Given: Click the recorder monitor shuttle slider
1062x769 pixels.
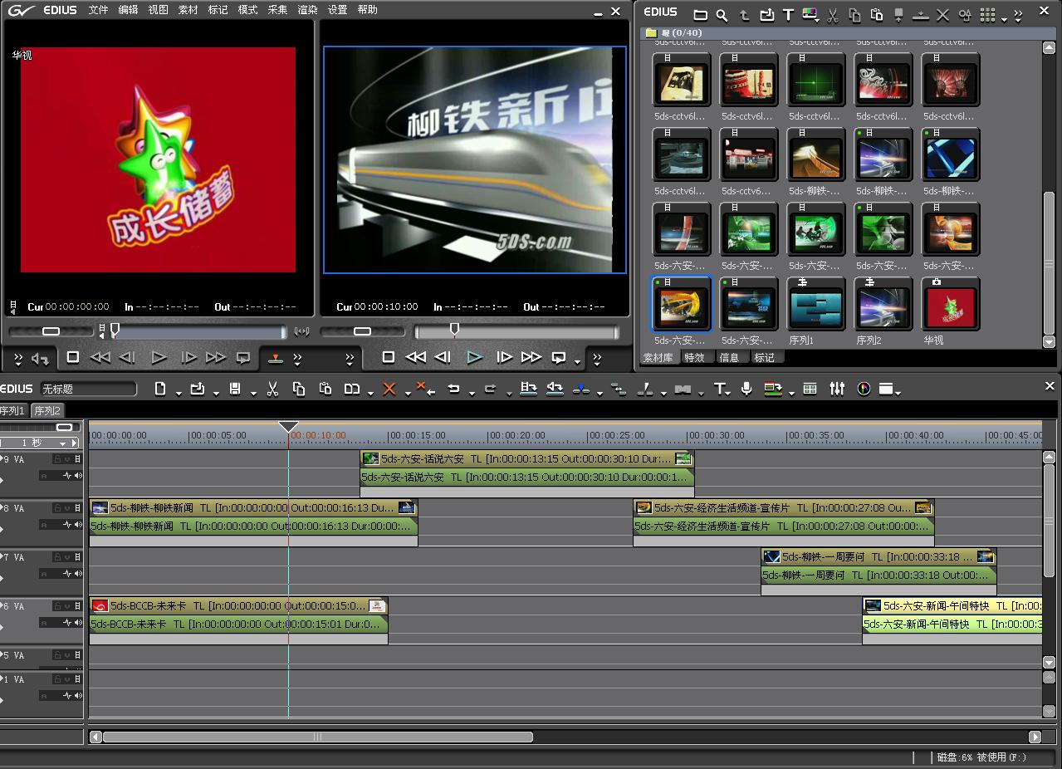Looking at the screenshot, I should 362,331.
